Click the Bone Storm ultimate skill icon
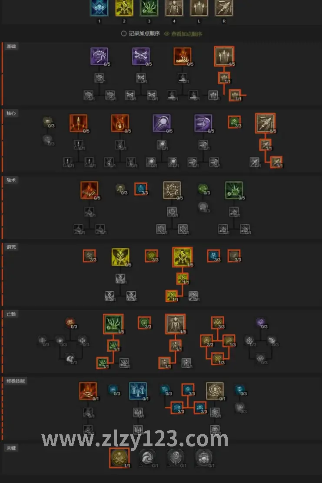The image size is (322, 483). [x=215, y=391]
